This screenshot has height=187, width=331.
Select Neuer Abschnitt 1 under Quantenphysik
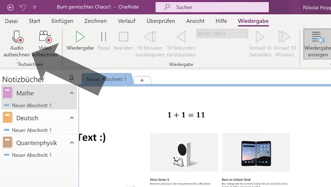pos(32,155)
